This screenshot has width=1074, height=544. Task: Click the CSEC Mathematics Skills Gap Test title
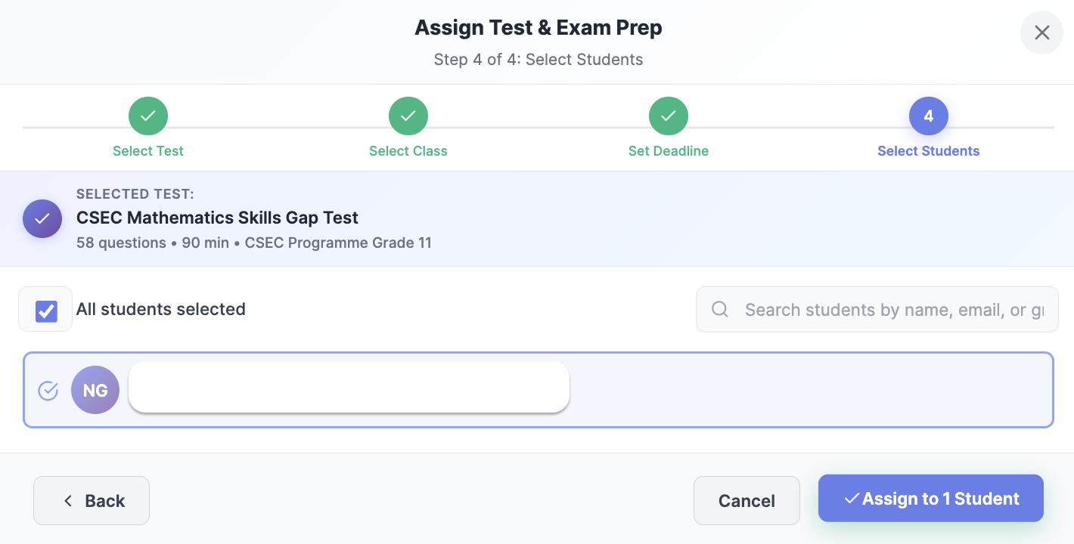[217, 218]
